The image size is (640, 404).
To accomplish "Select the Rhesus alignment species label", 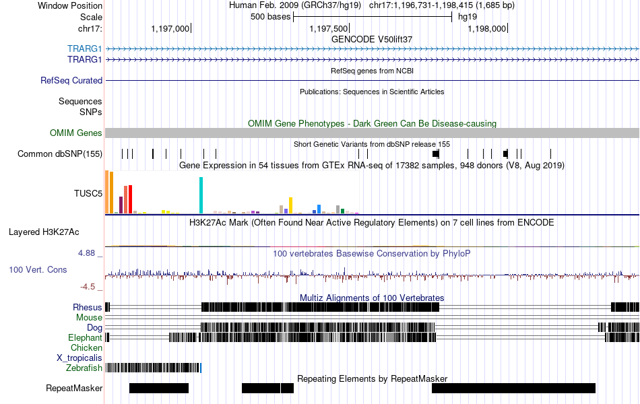I will click(88, 307).
